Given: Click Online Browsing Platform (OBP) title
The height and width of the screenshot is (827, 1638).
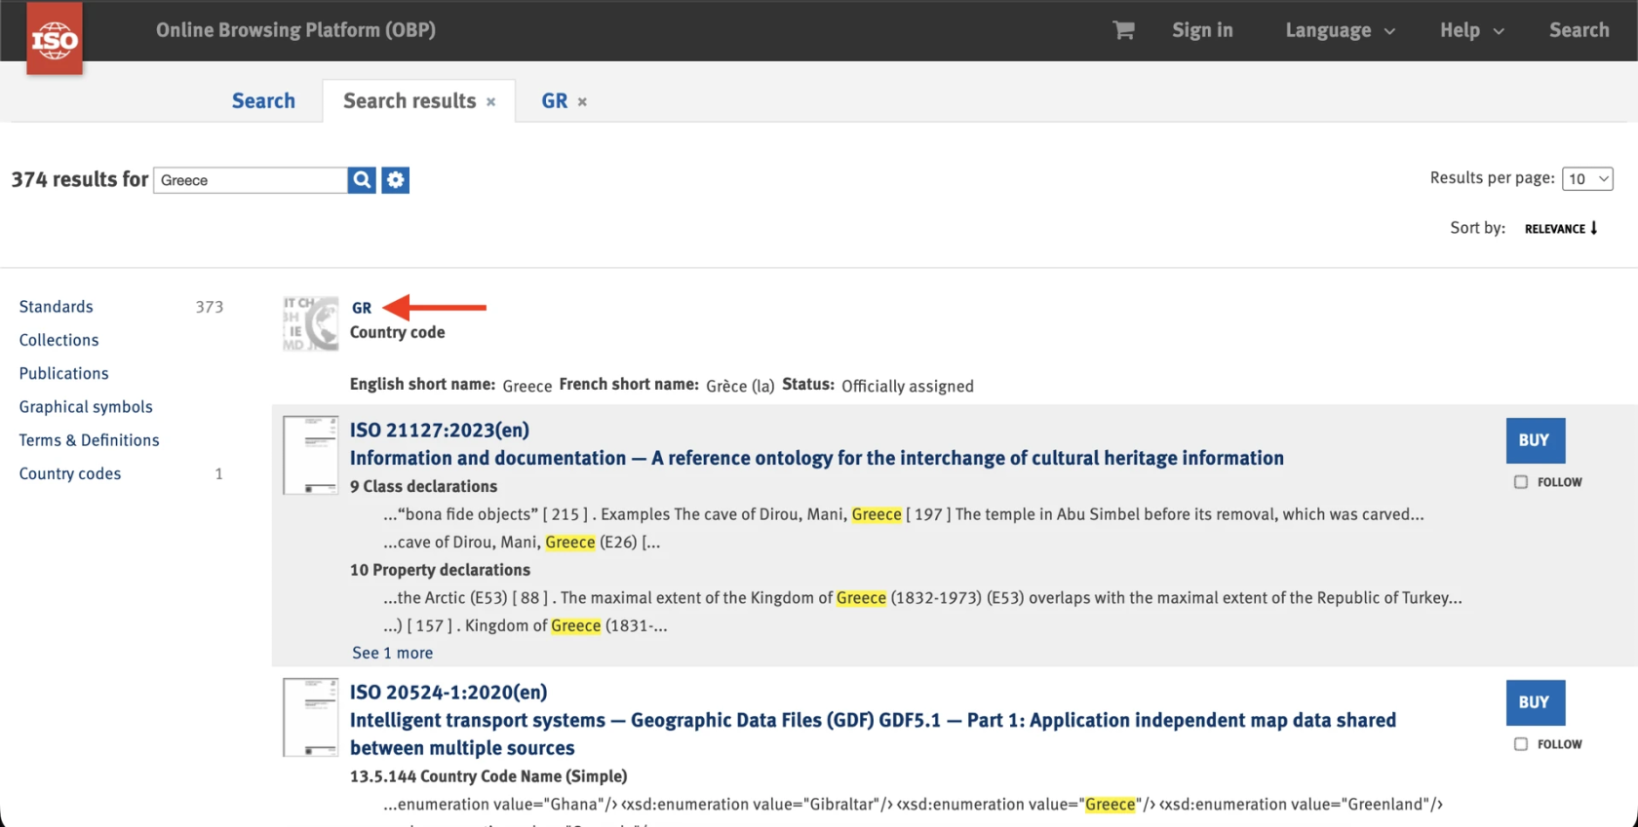Looking at the screenshot, I should coord(295,30).
